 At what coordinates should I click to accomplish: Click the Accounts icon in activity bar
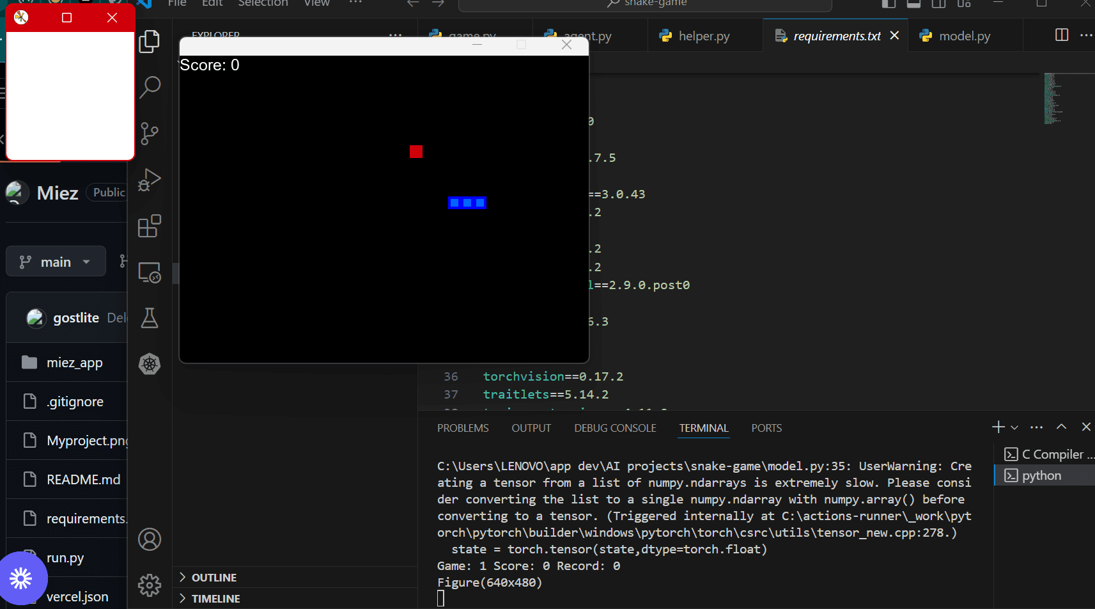pos(150,539)
